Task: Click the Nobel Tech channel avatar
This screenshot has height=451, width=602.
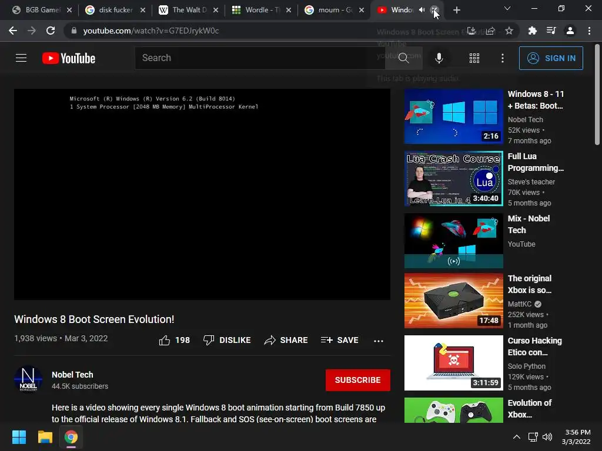Action: tap(28, 379)
